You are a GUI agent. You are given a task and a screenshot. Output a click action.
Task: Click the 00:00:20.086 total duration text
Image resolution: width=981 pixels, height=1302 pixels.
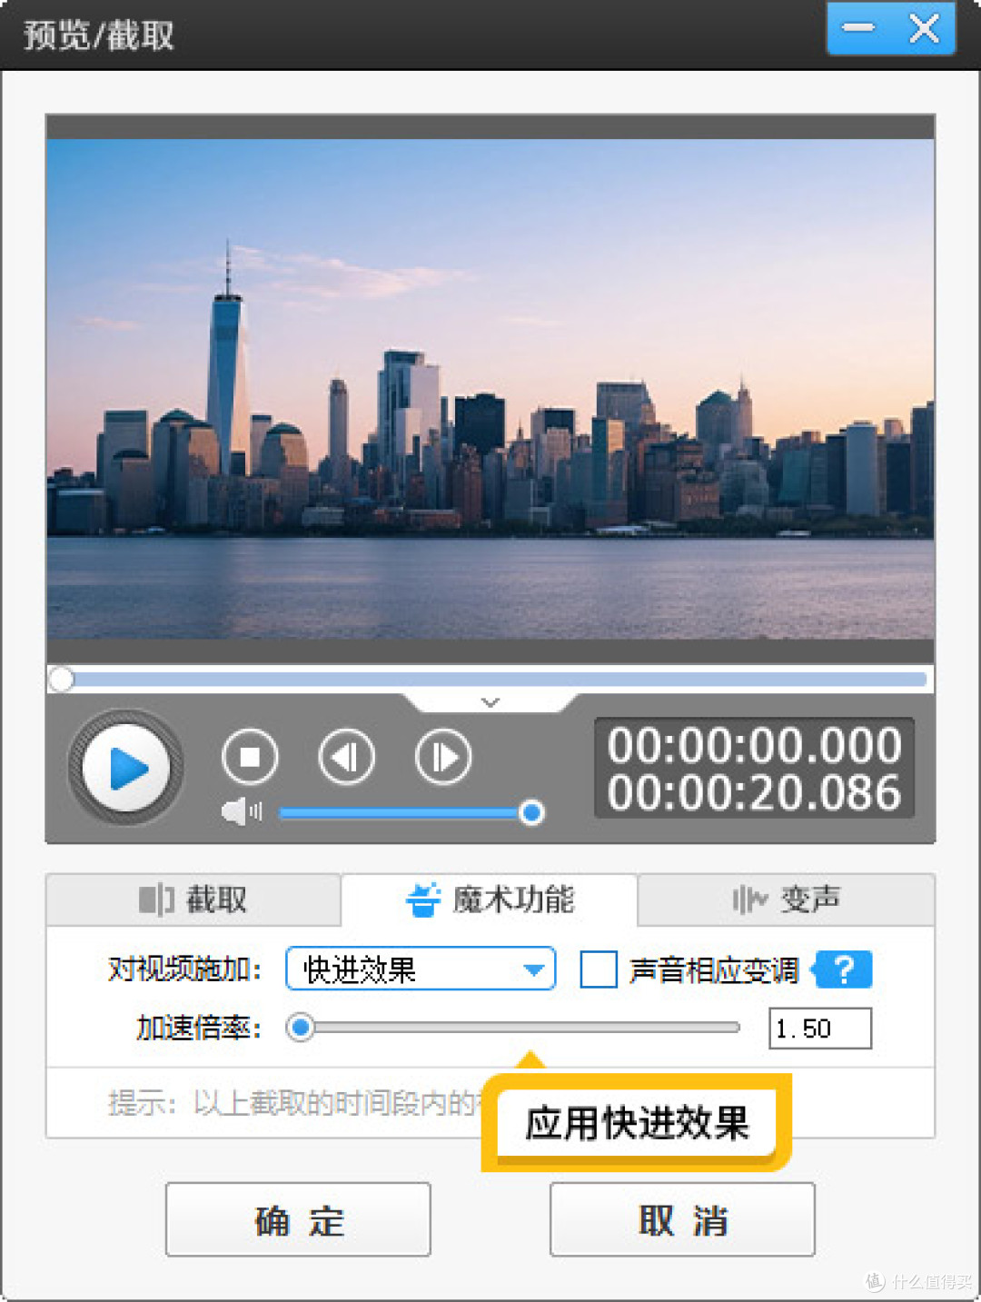[754, 792]
